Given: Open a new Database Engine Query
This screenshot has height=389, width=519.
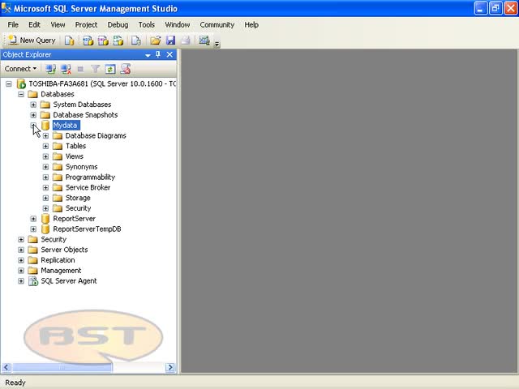Looking at the screenshot, I should click(x=69, y=41).
